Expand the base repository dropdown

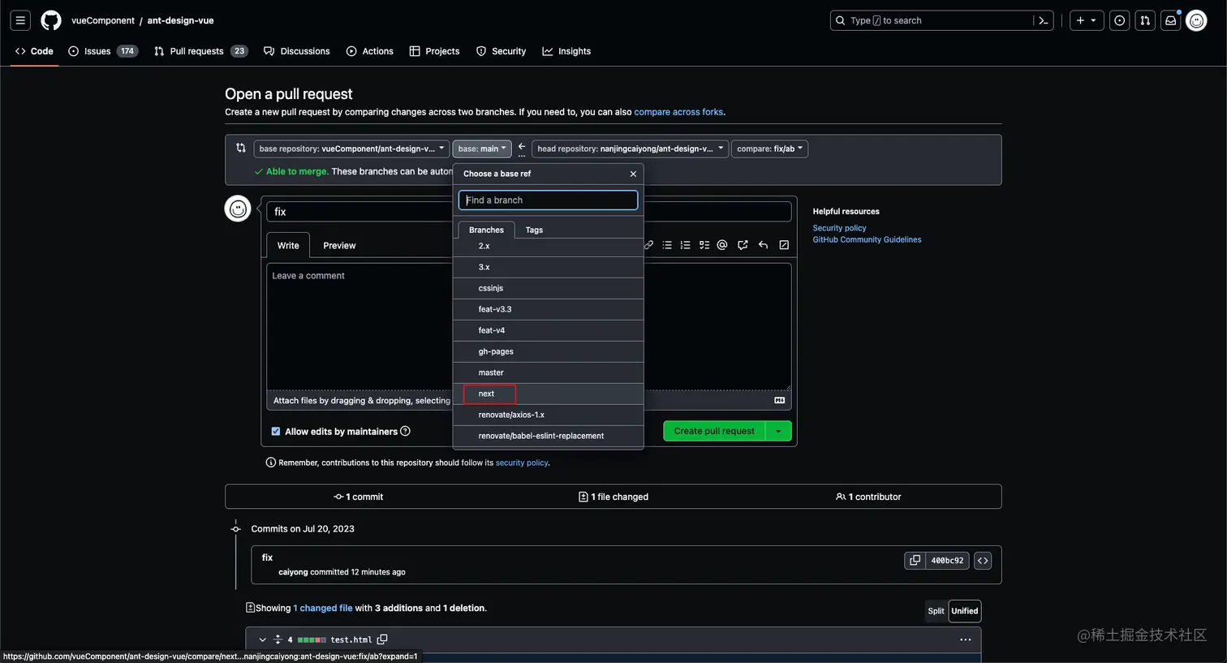pyautogui.click(x=351, y=149)
